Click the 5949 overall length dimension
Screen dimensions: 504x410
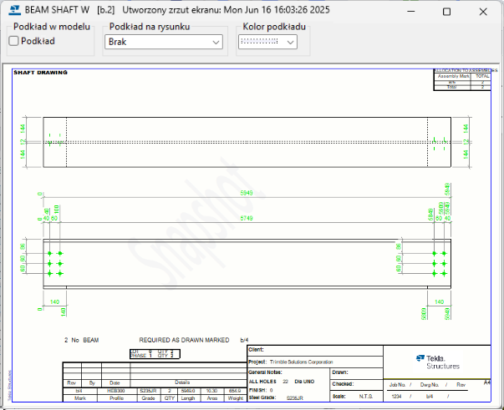point(247,193)
